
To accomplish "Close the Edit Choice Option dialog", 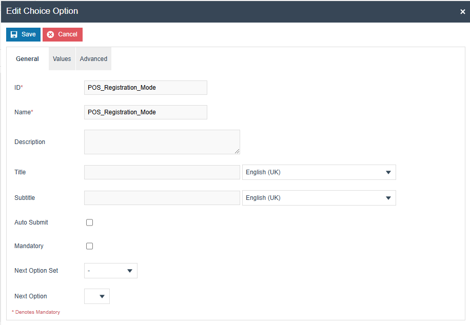I will tap(462, 12).
